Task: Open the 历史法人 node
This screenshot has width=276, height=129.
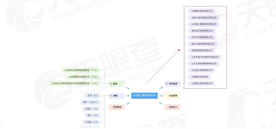Action: (172, 107)
